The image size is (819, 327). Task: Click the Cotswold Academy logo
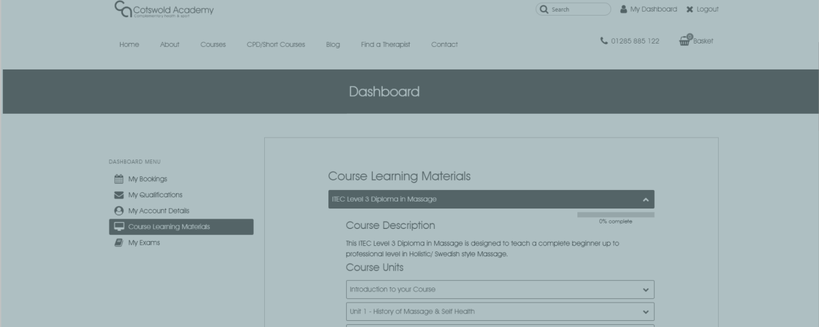[x=164, y=10]
